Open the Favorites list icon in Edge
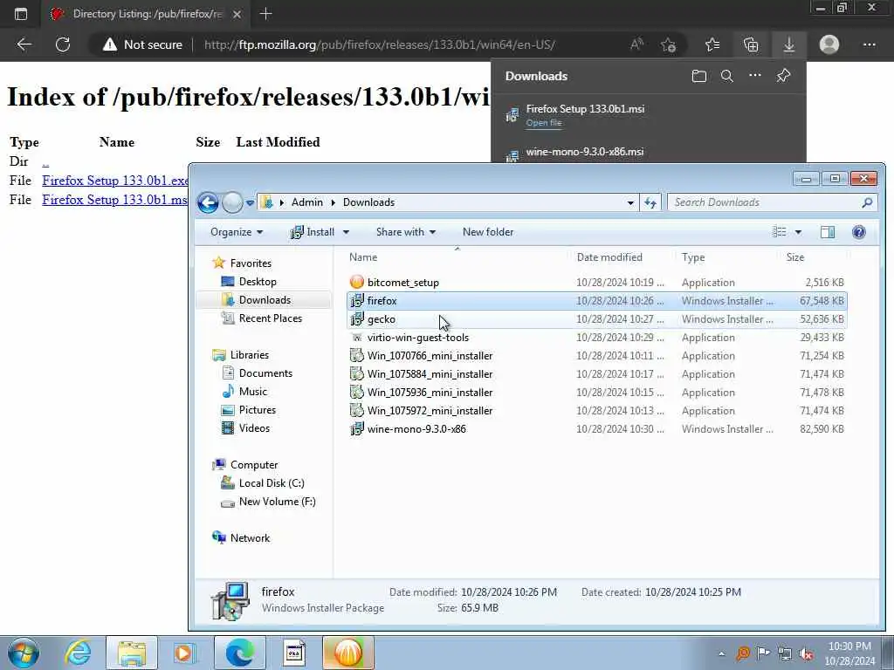Image resolution: width=894 pixels, height=670 pixels. point(712,44)
